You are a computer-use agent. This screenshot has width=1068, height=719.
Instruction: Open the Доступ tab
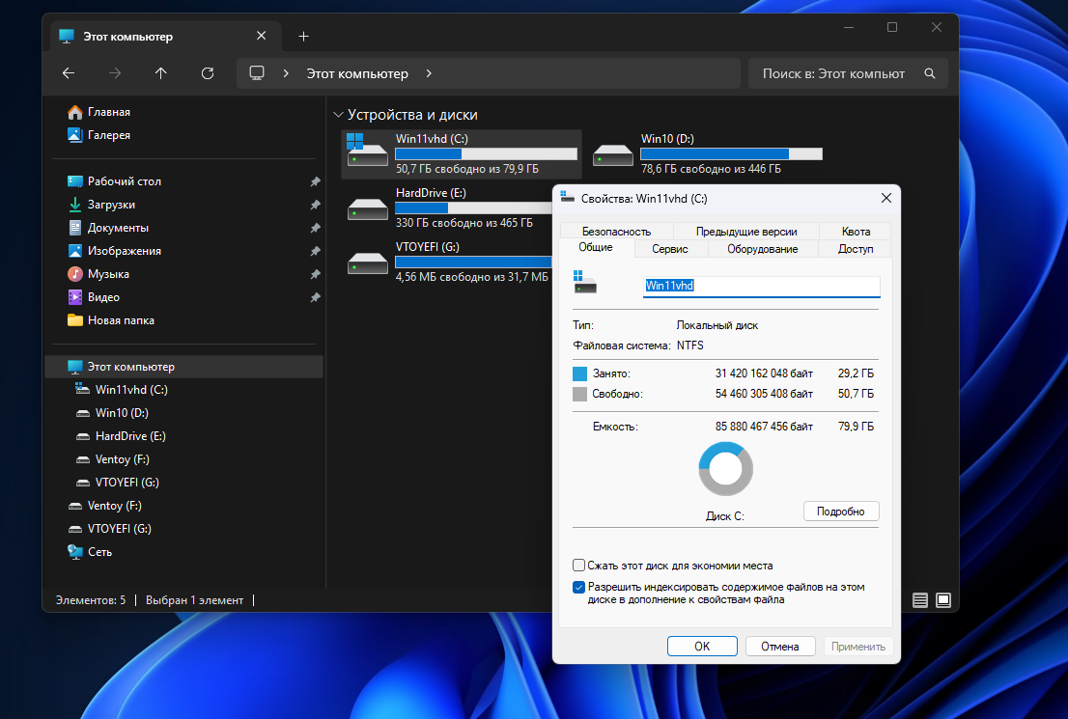click(856, 249)
